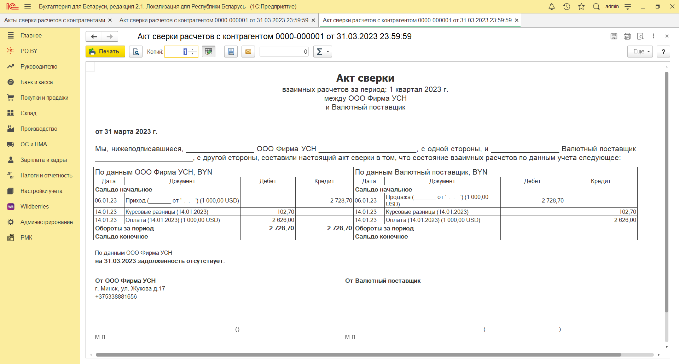Click the gray printer icon at top right
Image resolution: width=679 pixels, height=364 pixels.
click(627, 36)
